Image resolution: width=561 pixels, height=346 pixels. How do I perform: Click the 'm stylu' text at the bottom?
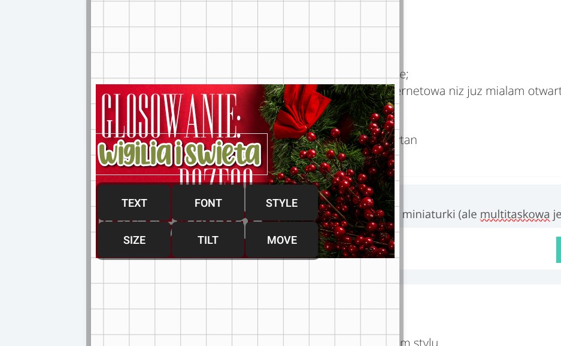[422, 342]
